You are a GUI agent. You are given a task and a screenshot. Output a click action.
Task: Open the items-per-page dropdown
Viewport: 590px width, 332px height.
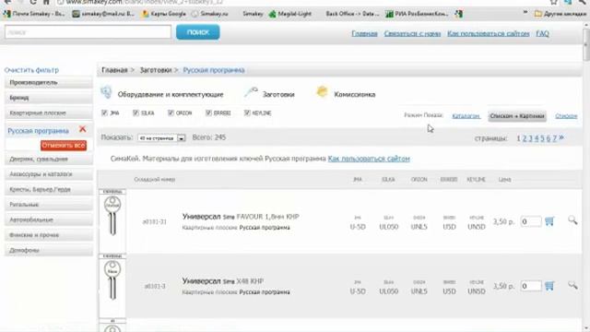pos(161,138)
